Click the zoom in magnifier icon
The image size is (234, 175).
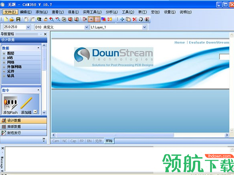tap(52, 19)
